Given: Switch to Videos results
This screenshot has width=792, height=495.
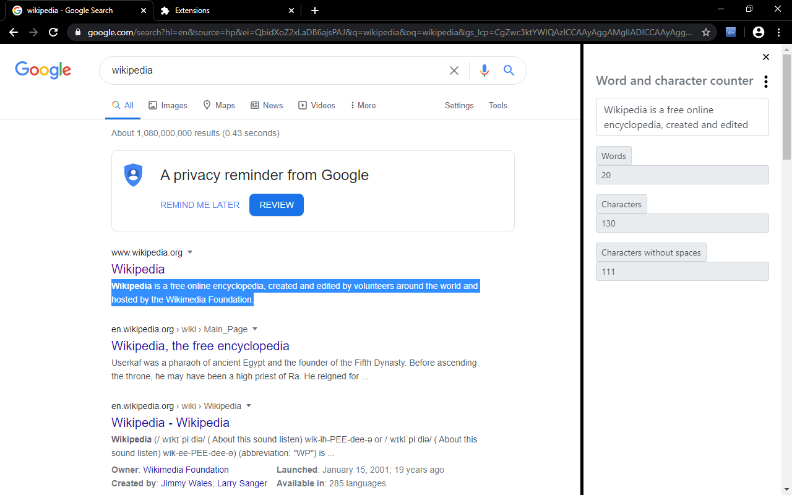Looking at the screenshot, I should coord(317,106).
